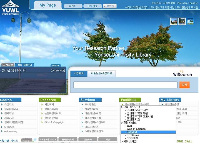Open the 도서관소개 library intro link
This screenshot has width=200, height=143.
click(x=156, y=7)
